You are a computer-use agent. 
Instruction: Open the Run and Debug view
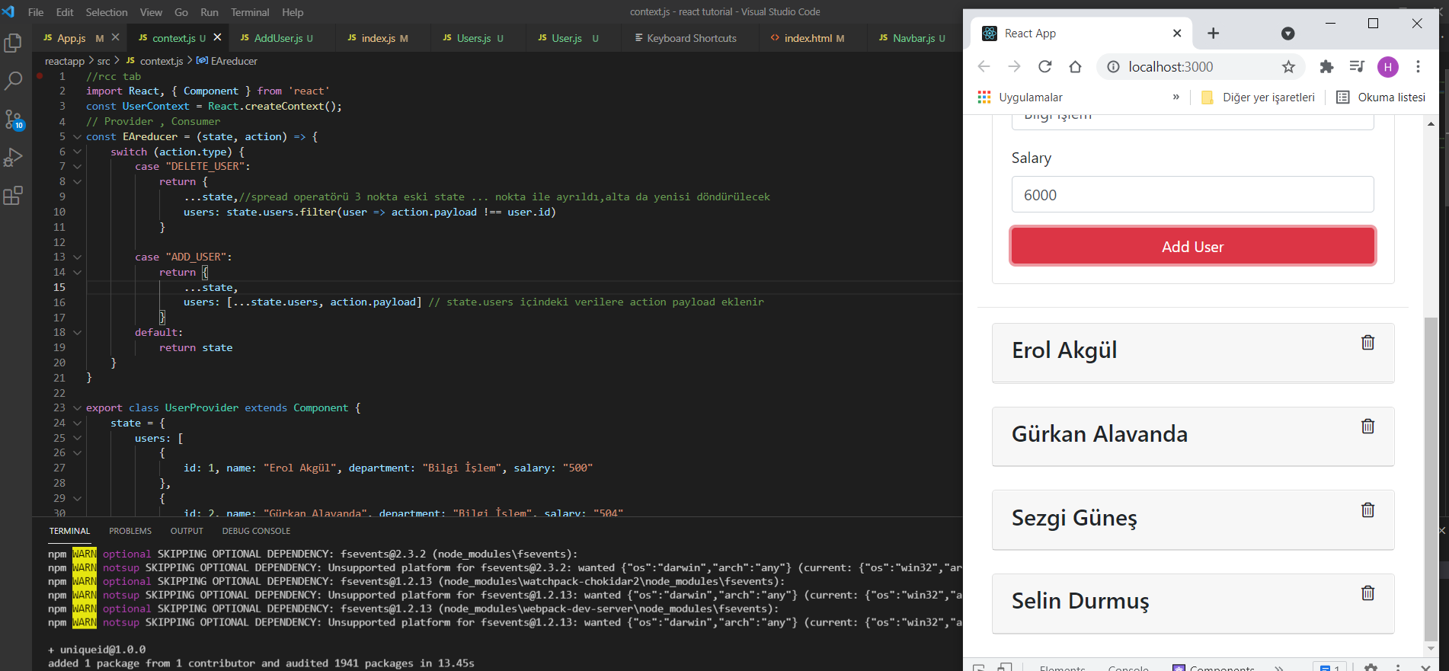pyautogui.click(x=13, y=158)
